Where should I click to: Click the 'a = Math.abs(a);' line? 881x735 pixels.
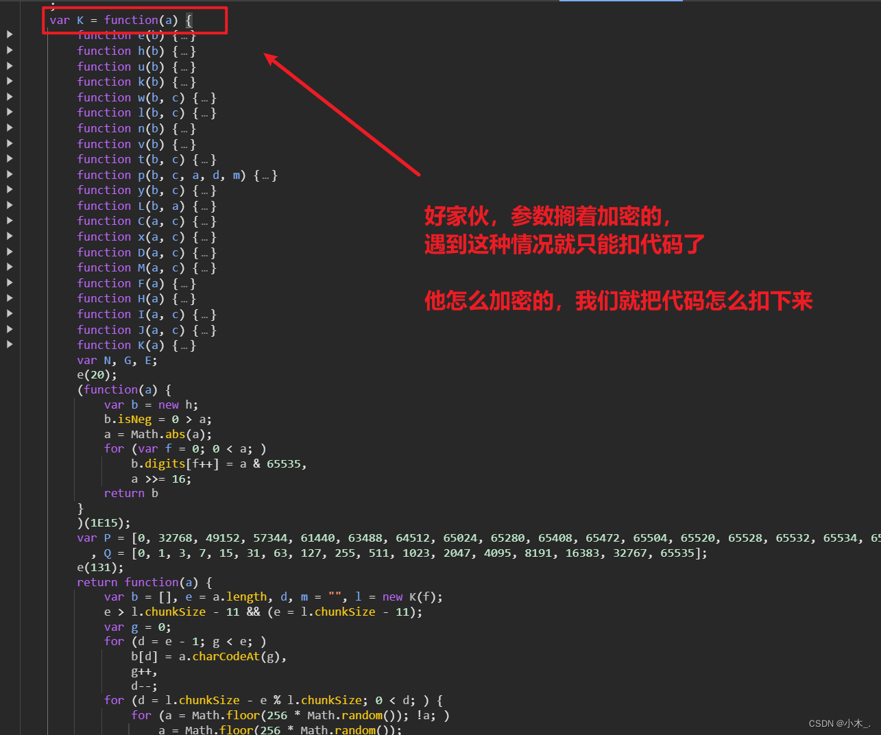click(158, 435)
